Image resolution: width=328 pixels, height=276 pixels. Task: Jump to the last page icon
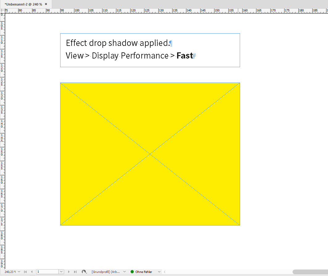[x=75, y=272]
